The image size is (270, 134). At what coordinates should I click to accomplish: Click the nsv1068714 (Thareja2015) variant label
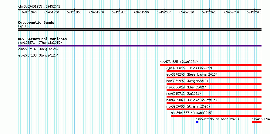pos(40,43)
